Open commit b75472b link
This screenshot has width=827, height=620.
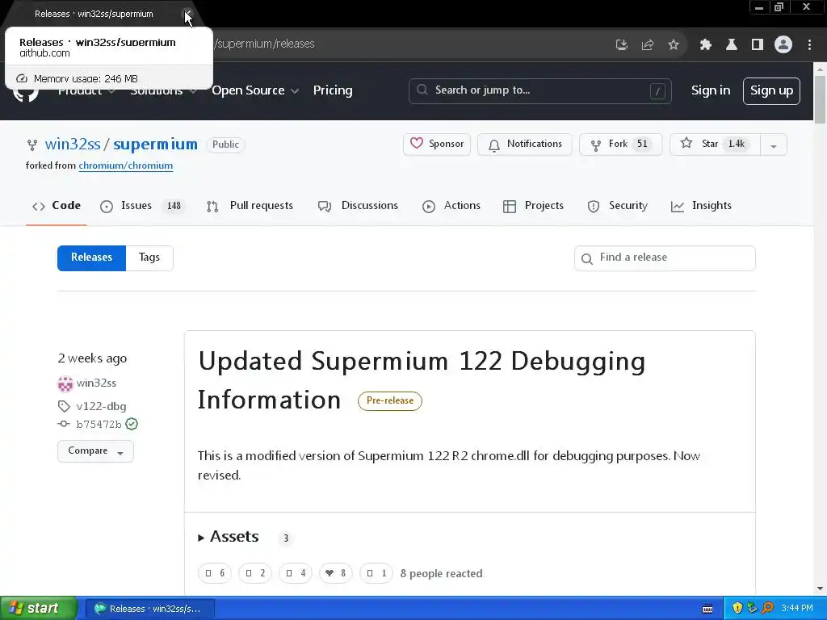click(x=99, y=425)
